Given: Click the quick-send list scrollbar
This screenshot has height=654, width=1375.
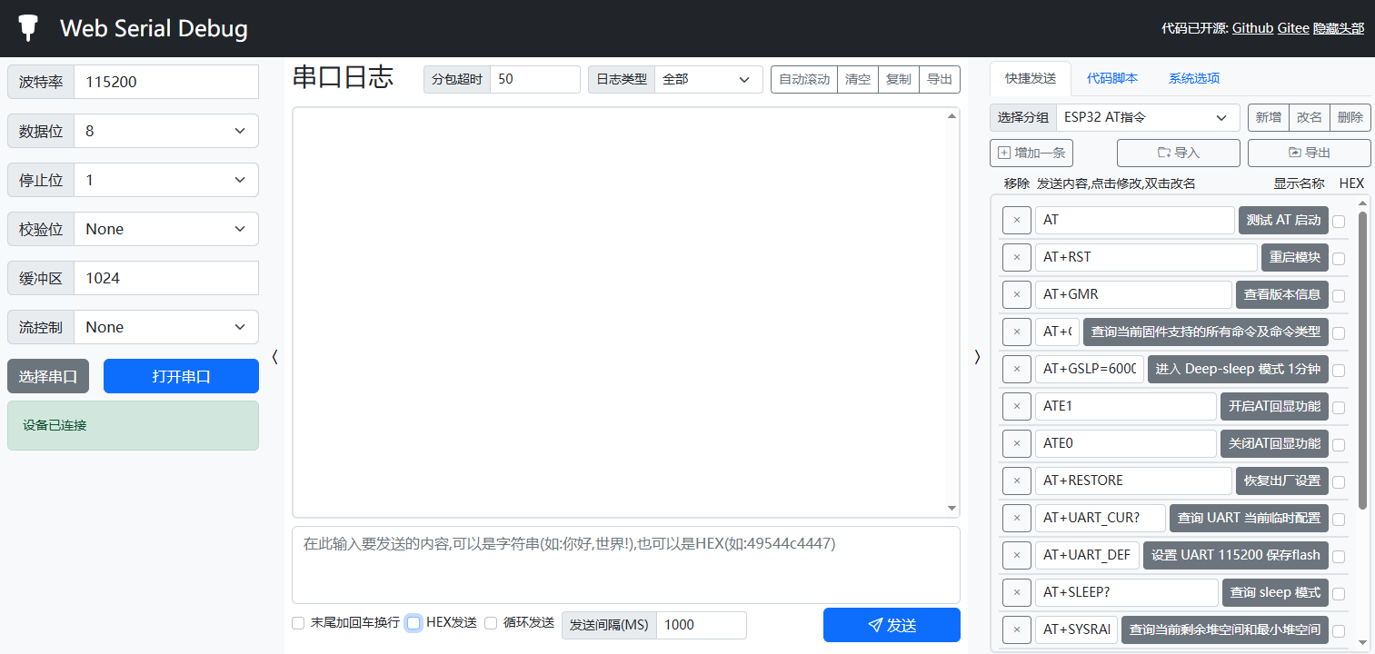Looking at the screenshot, I should (x=1362, y=361).
